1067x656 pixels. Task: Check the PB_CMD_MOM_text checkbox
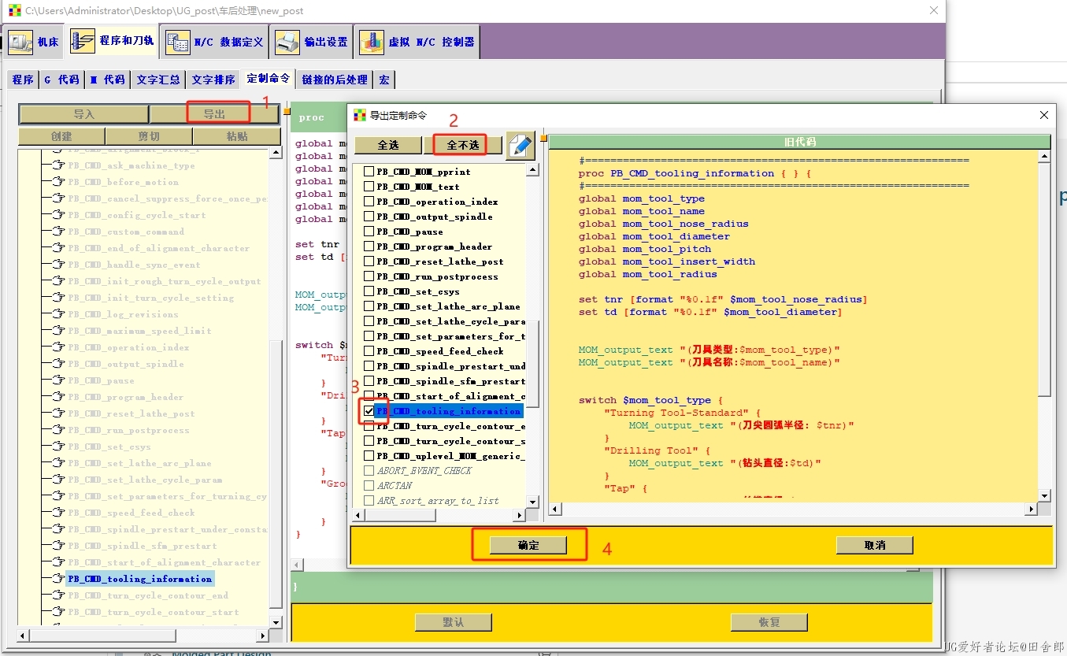point(369,187)
